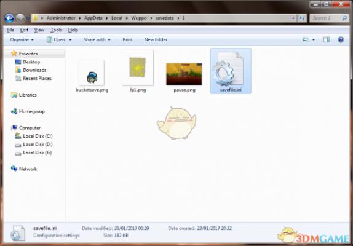Open the Downloads folder in Favorites
The image size is (353, 246).
tap(31, 70)
